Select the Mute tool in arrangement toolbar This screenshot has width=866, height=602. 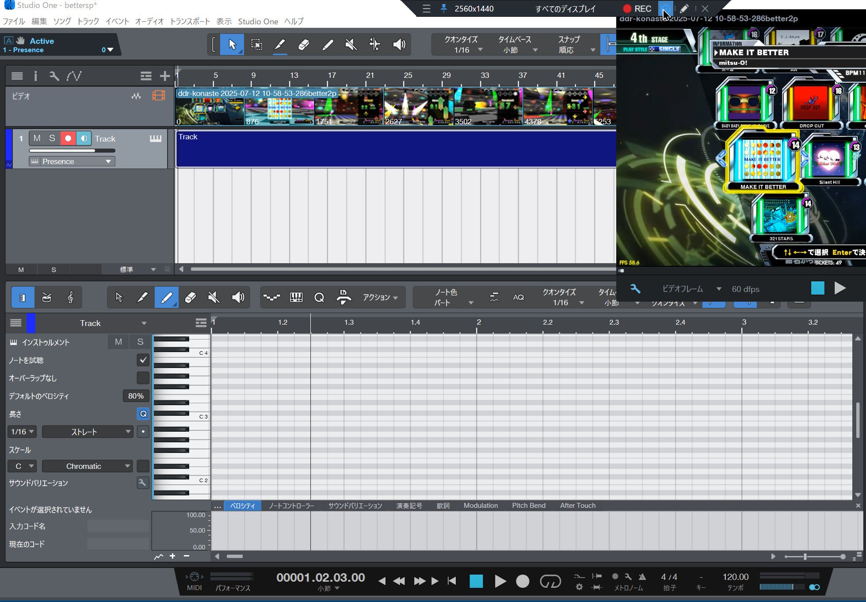point(351,44)
